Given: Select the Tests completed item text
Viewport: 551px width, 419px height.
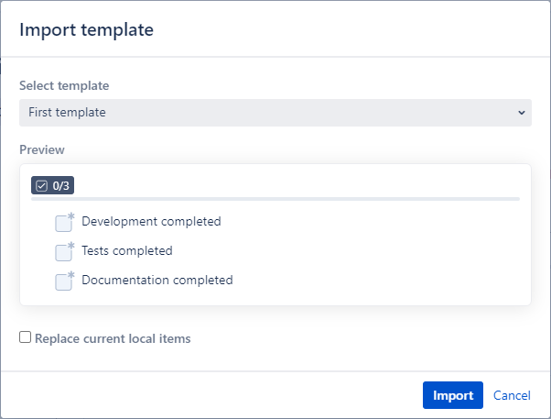Looking at the screenshot, I should (x=126, y=250).
